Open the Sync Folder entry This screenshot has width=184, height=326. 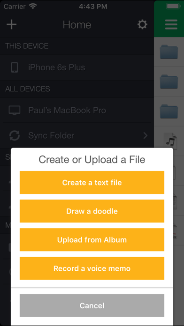coord(77,135)
